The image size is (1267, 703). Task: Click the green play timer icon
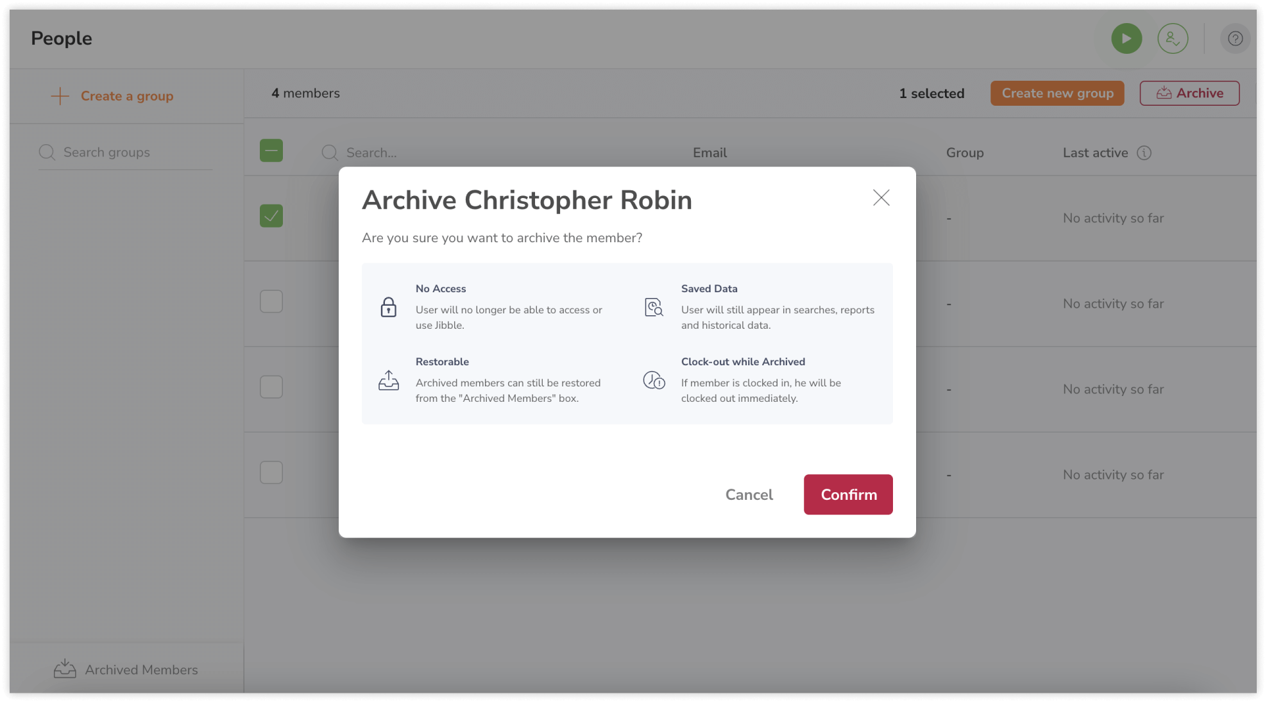click(1127, 38)
